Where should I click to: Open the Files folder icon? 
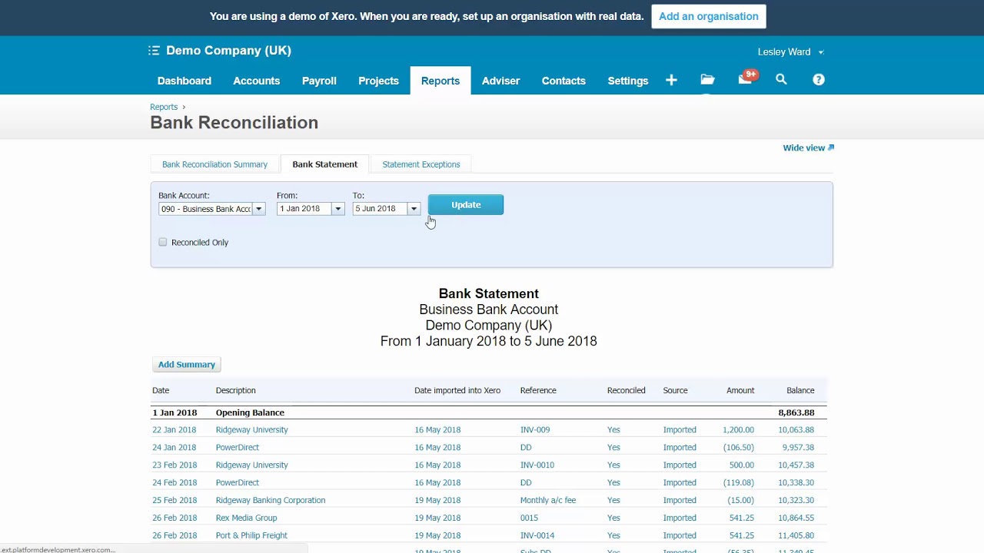pos(707,80)
